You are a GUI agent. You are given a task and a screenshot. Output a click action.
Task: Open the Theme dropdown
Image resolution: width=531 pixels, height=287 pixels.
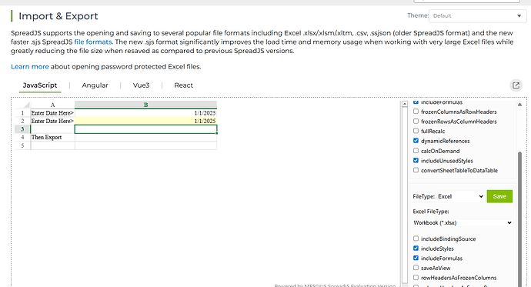477,16
